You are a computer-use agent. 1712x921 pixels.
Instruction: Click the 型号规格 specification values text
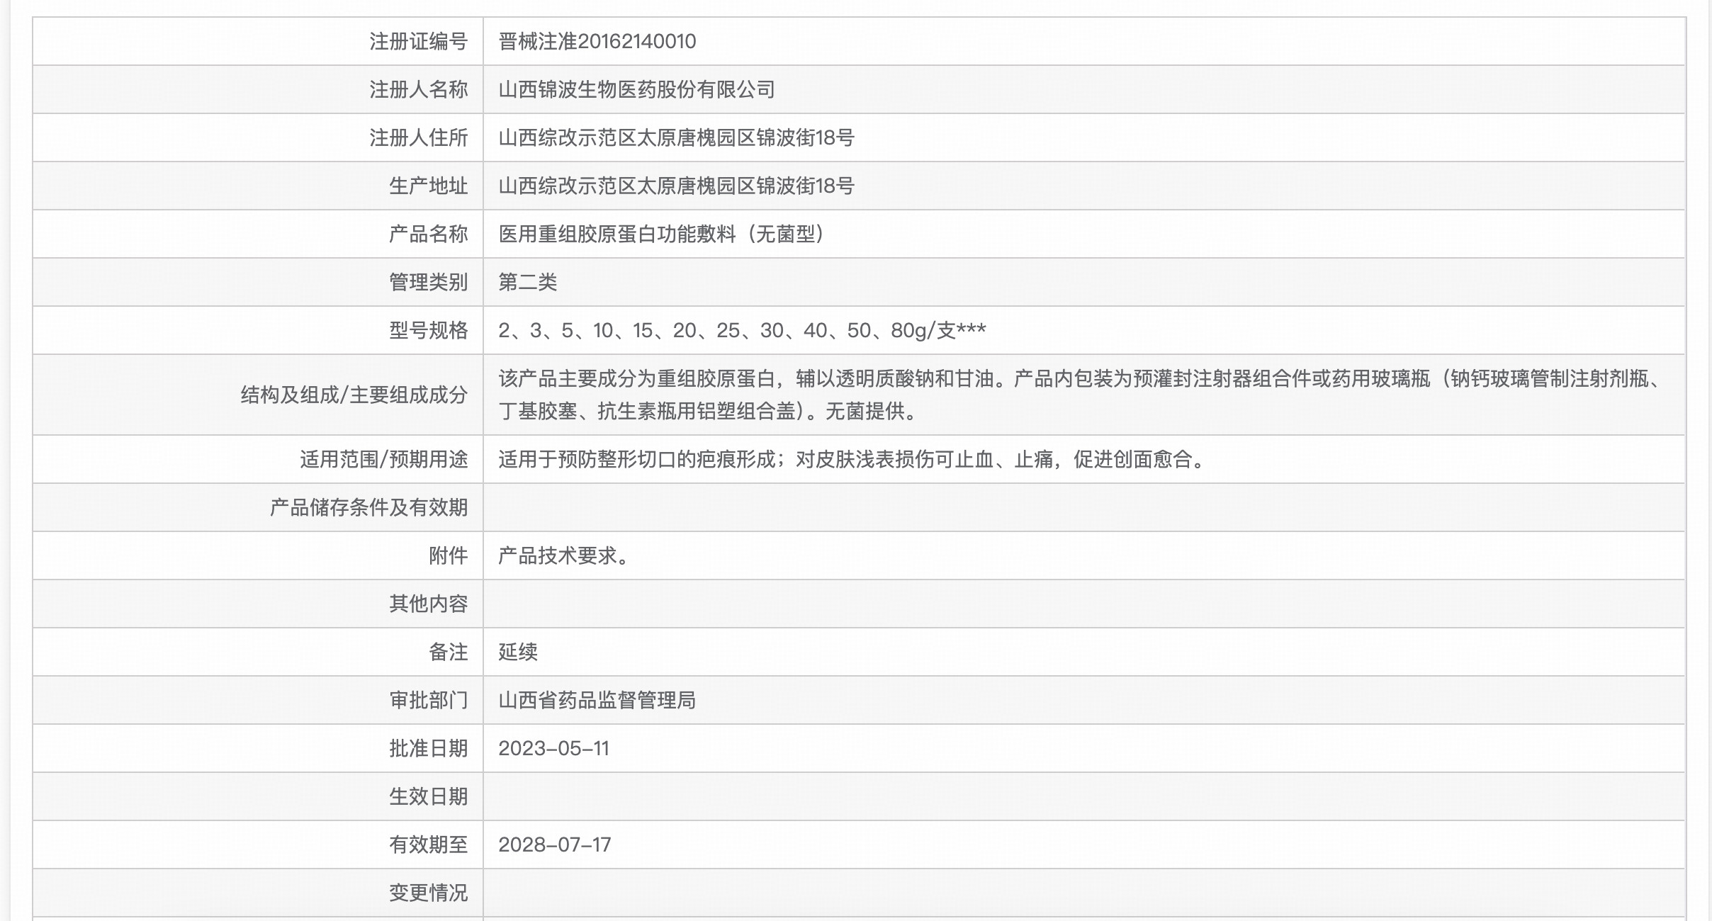click(741, 331)
